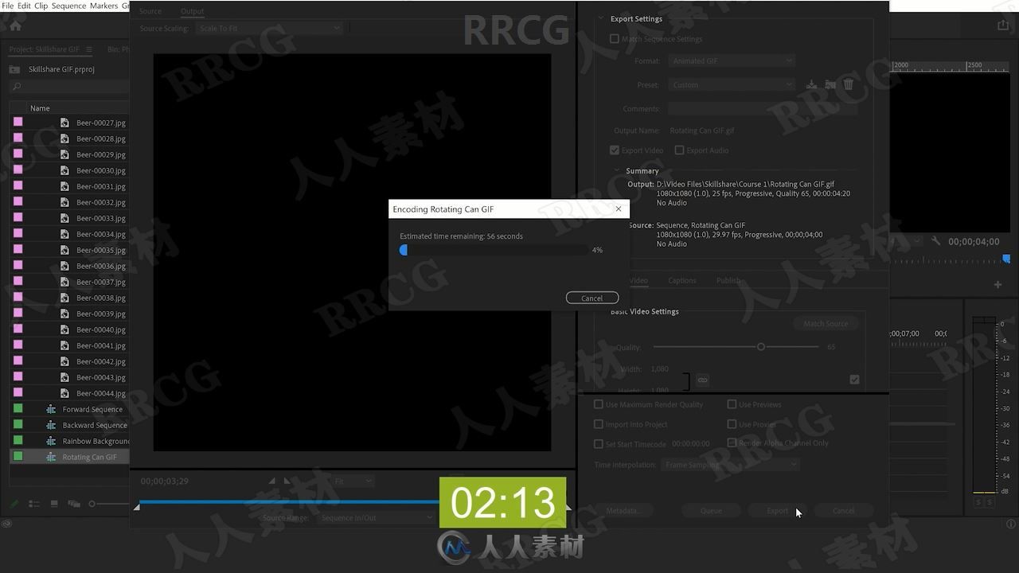This screenshot has height=573, width=1019.
Task: Toggle Export Video checkbox
Action: pos(614,150)
